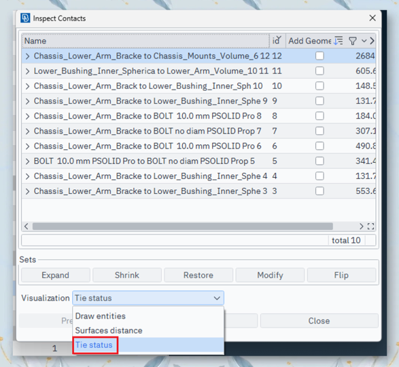Click the sort order icon in header
Viewport: 399px width, 367px height.
point(339,41)
